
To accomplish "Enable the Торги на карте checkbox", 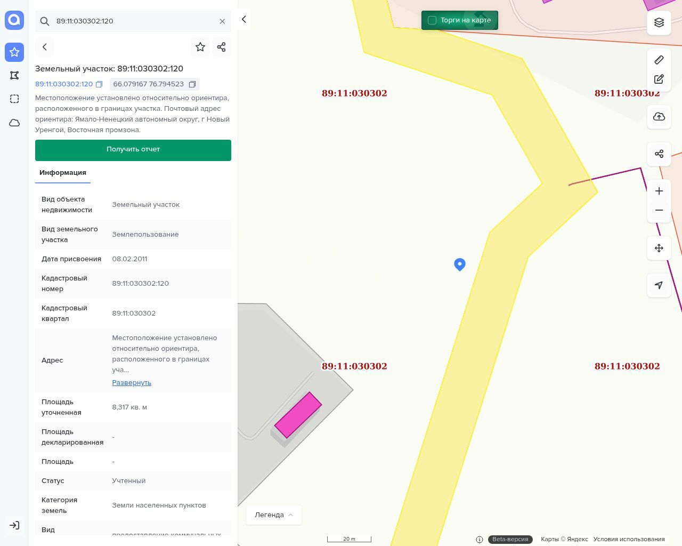I will click(432, 20).
